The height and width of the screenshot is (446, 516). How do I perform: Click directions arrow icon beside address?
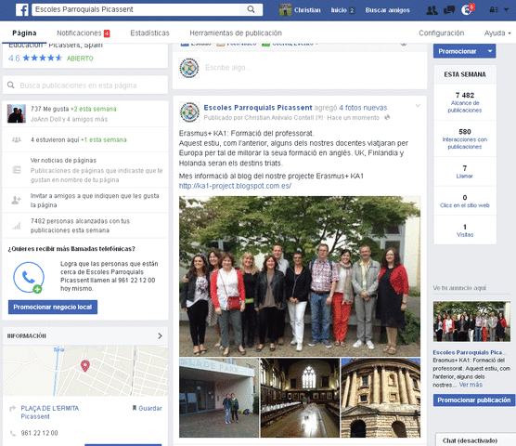pos(12,409)
